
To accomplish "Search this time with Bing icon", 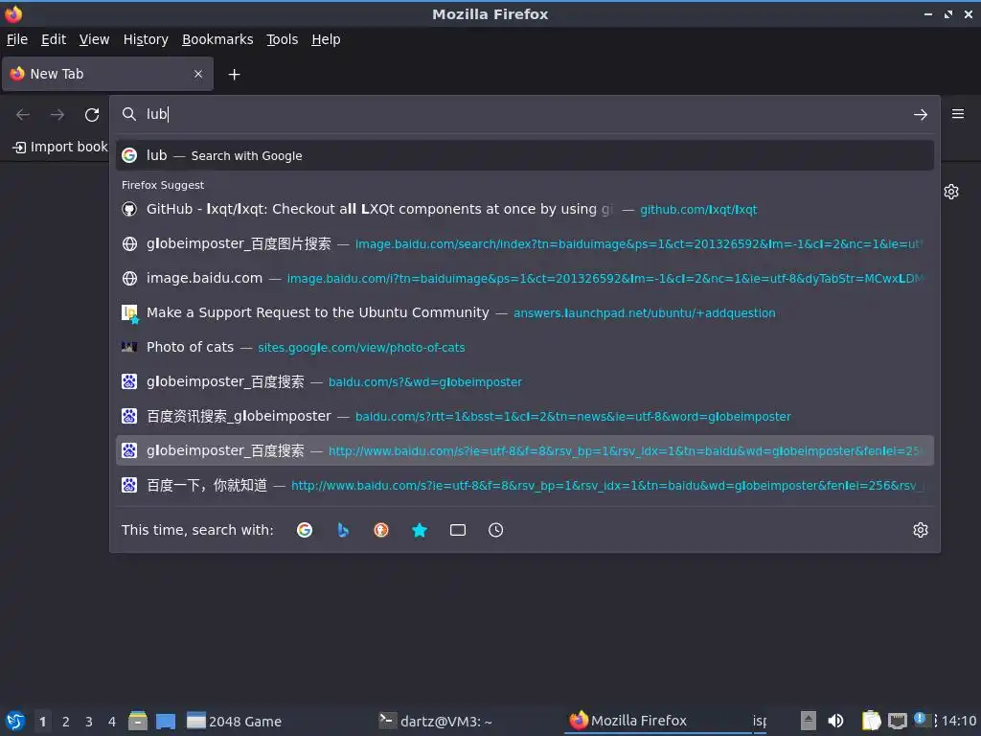I will [x=343, y=530].
